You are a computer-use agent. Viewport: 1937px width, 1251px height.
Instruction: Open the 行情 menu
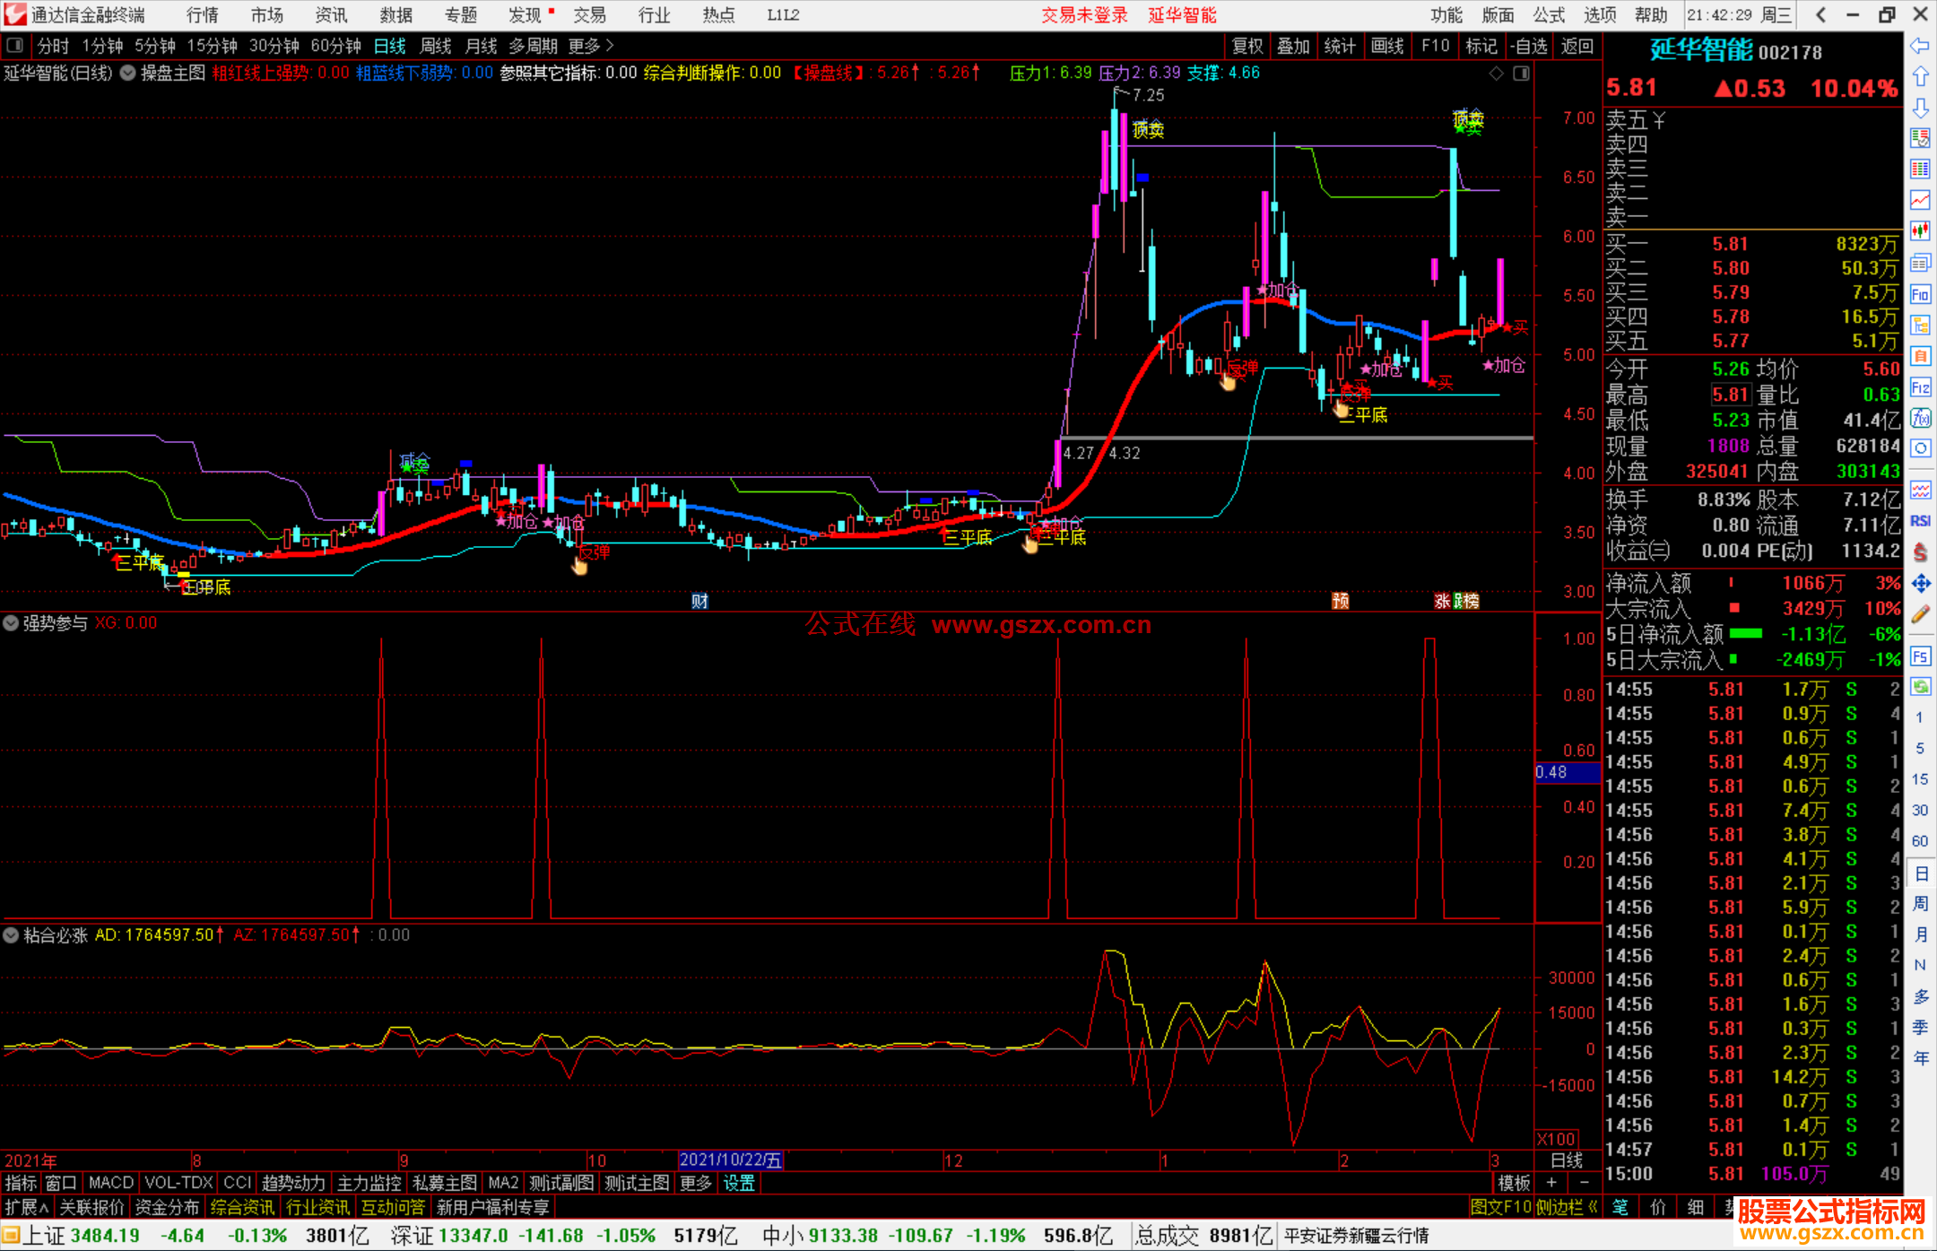pyautogui.click(x=203, y=15)
